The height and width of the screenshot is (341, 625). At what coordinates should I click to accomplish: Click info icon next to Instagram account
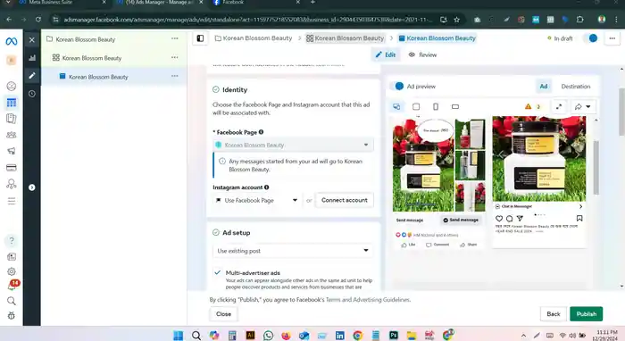pos(267,187)
